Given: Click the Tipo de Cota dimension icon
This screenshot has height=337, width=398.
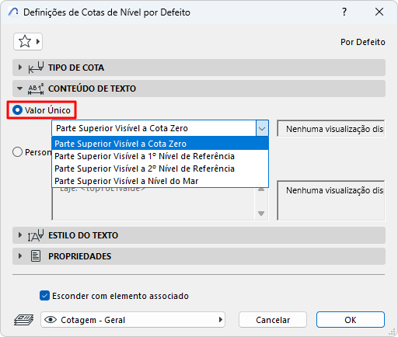Looking at the screenshot, I should [36, 68].
